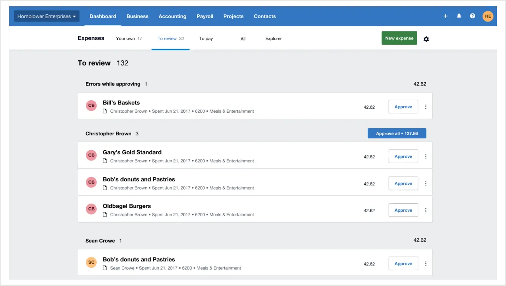Click CB avatar on Bob's donuts and Pastries
This screenshot has width=506, height=286.
[91, 182]
